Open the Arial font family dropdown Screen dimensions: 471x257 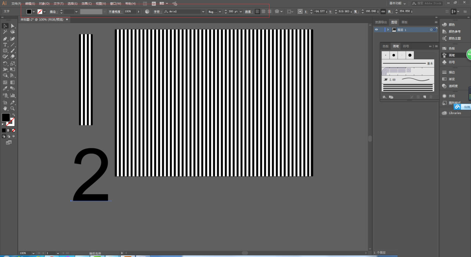[x=203, y=11]
